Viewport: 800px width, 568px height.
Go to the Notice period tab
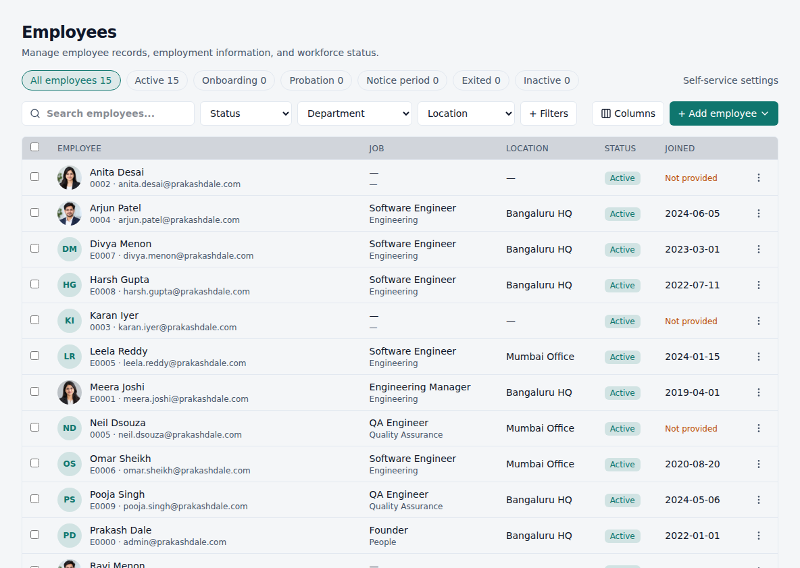403,80
